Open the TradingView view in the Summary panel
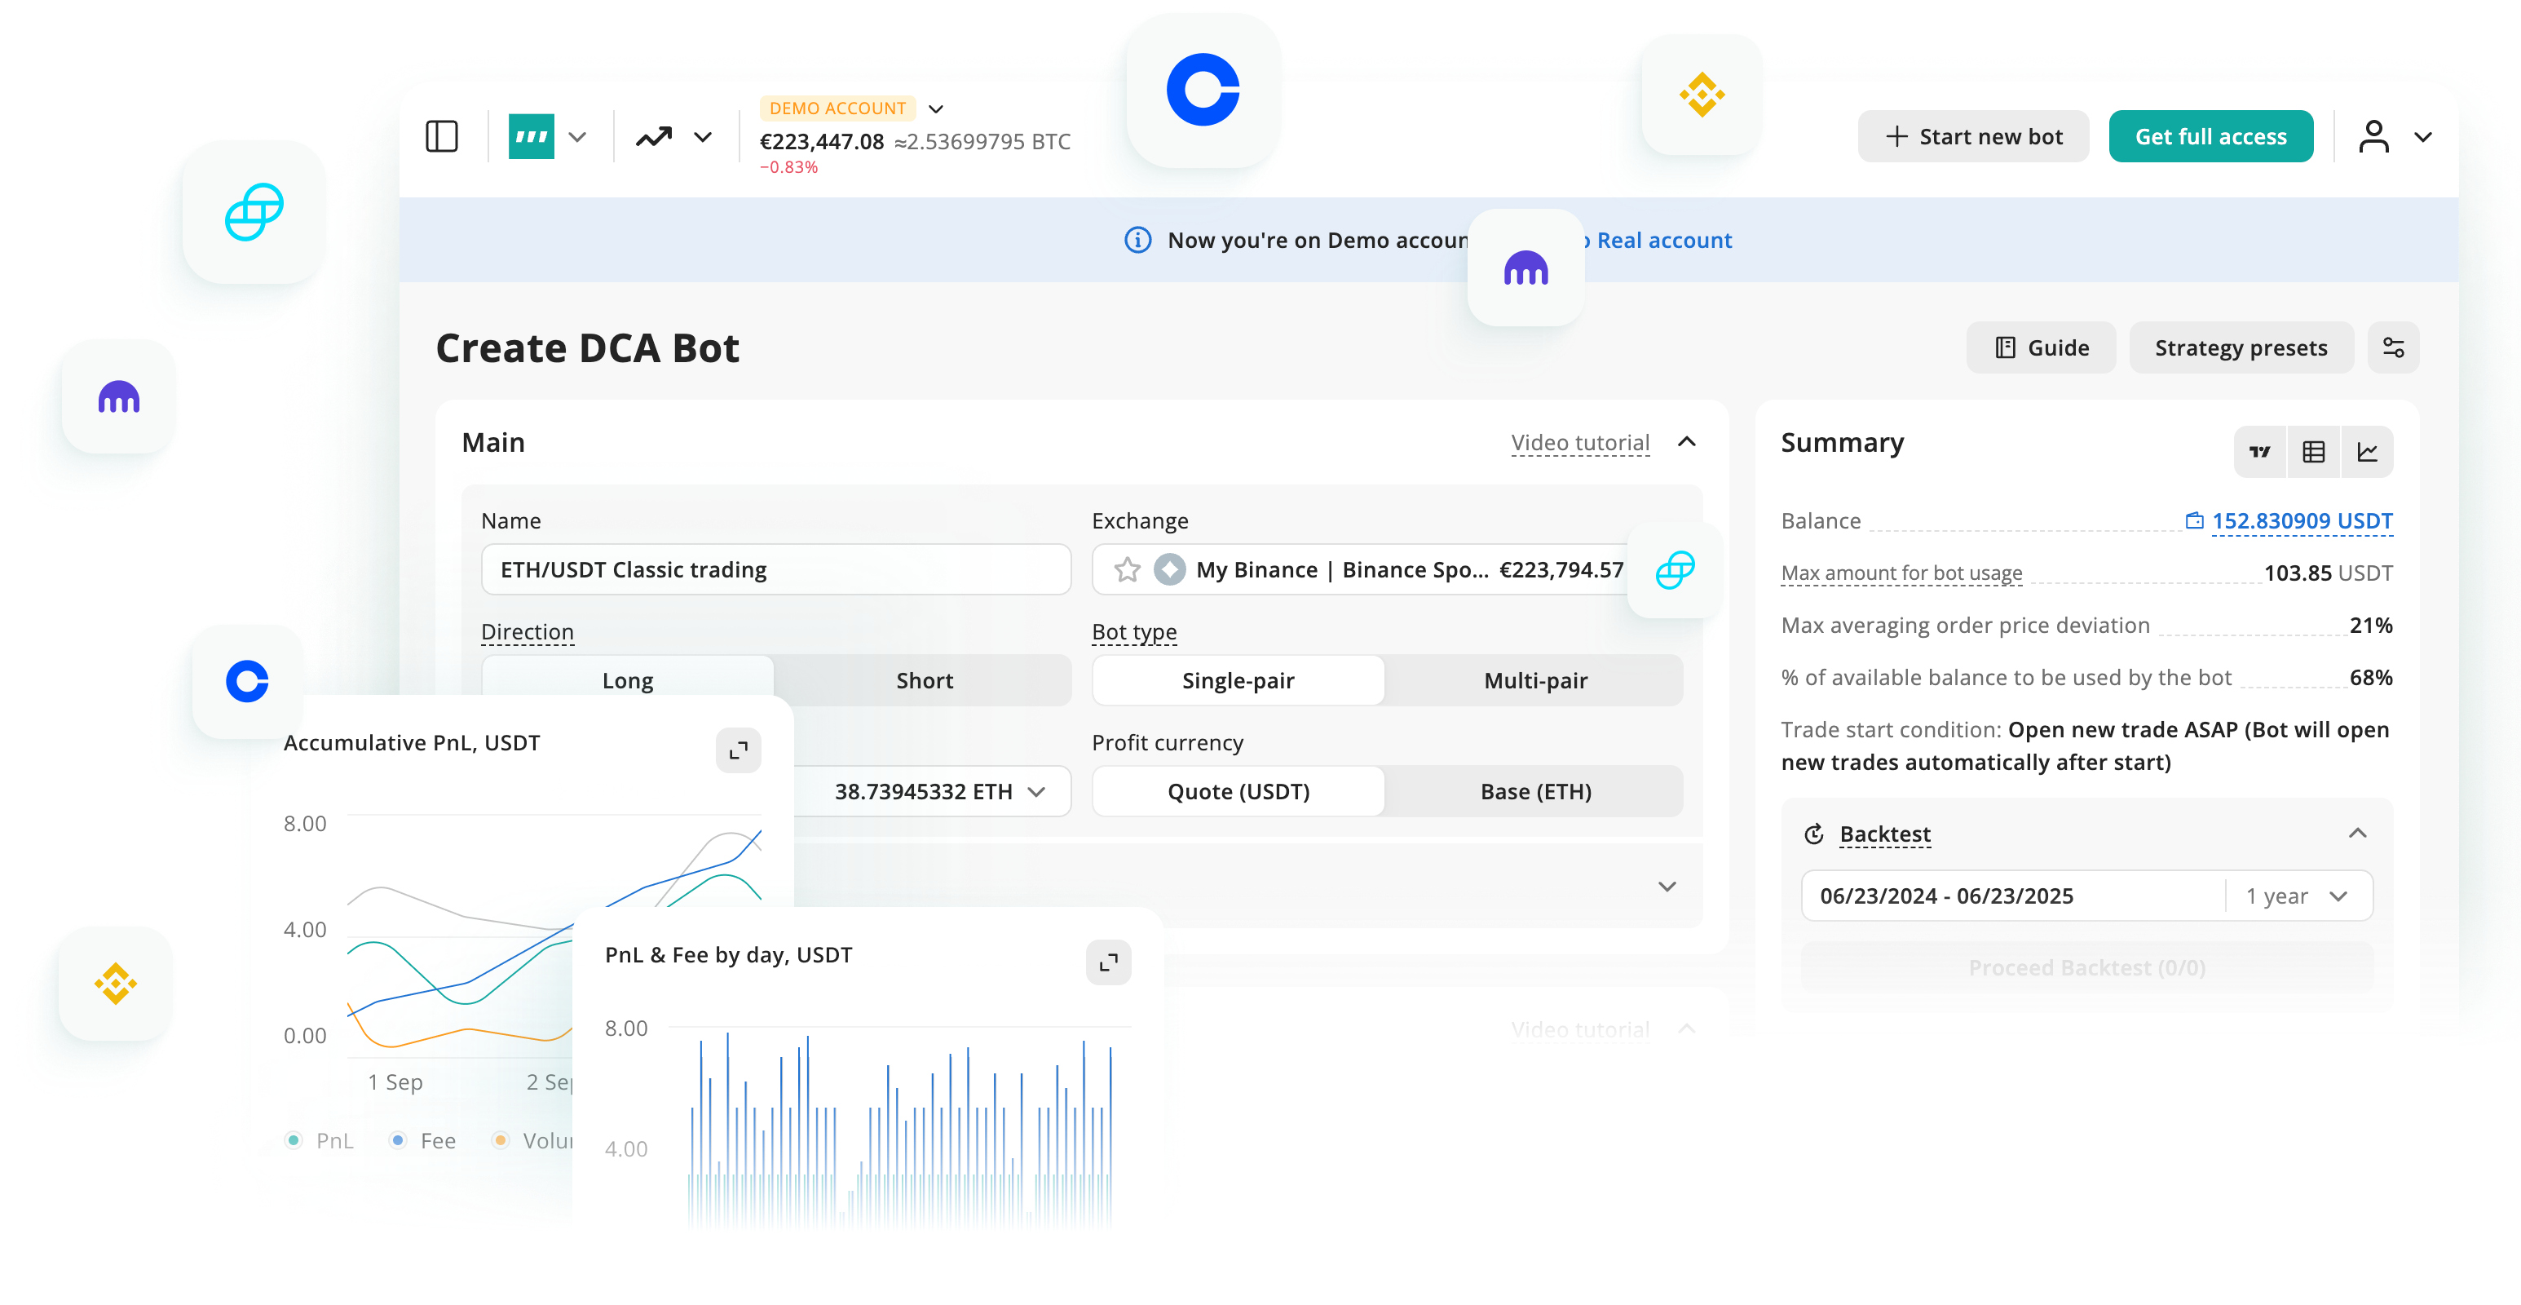The height and width of the screenshot is (1305, 2521). [x=2260, y=451]
